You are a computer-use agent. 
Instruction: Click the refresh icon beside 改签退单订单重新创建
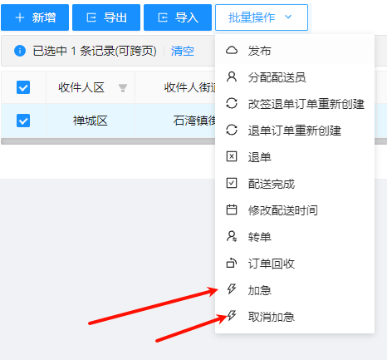pyautogui.click(x=232, y=103)
